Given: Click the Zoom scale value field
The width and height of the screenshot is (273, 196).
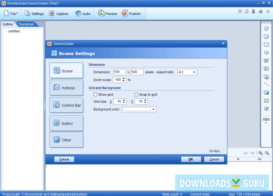Looking at the screenshot, I should click(117, 80).
